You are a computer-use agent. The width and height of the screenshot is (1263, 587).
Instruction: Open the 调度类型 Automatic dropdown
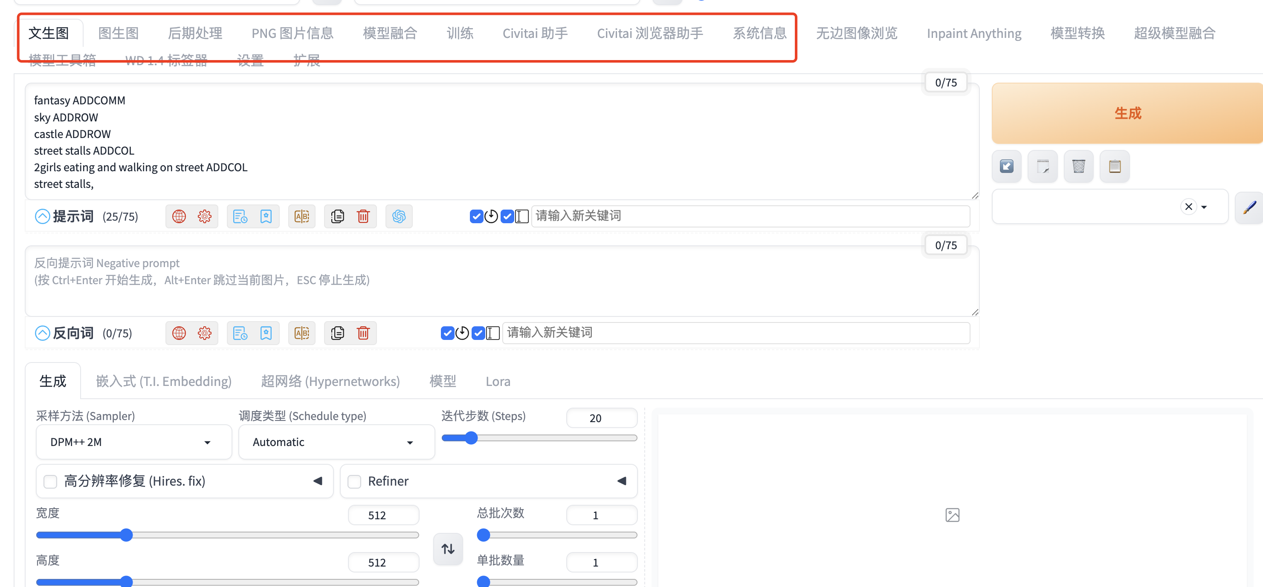(x=336, y=442)
